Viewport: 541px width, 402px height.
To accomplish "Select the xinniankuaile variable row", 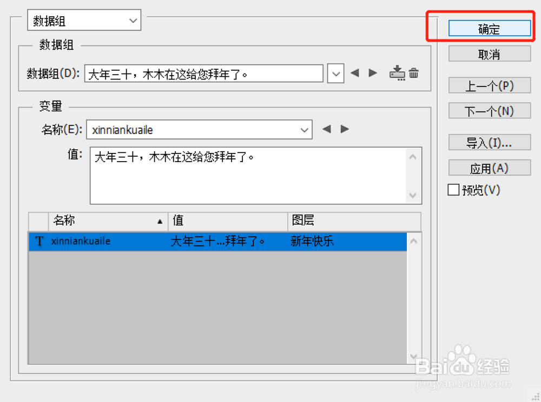I will 217,241.
